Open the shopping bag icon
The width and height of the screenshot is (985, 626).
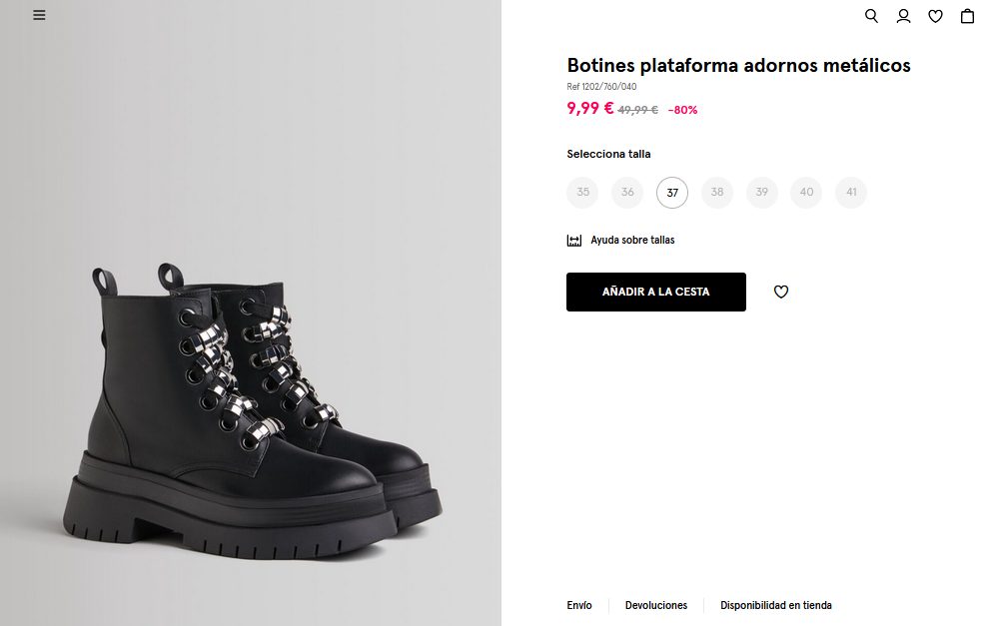[967, 16]
